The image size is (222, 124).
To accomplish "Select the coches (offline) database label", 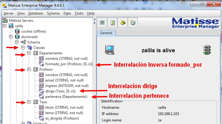I will tap(34, 31).
